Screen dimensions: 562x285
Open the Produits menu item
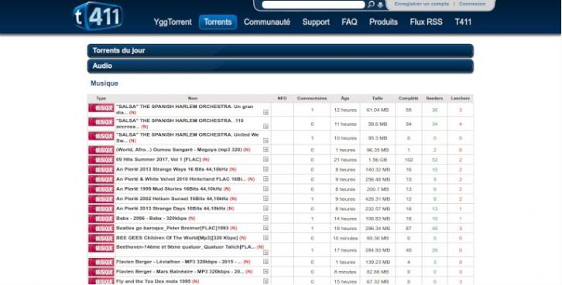click(x=383, y=22)
